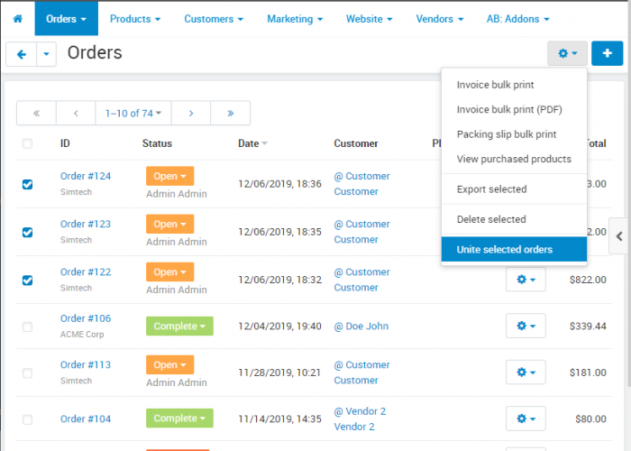Add a new order with plus button

(x=607, y=53)
